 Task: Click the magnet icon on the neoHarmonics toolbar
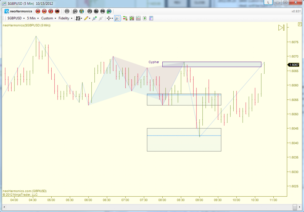(66, 11)
